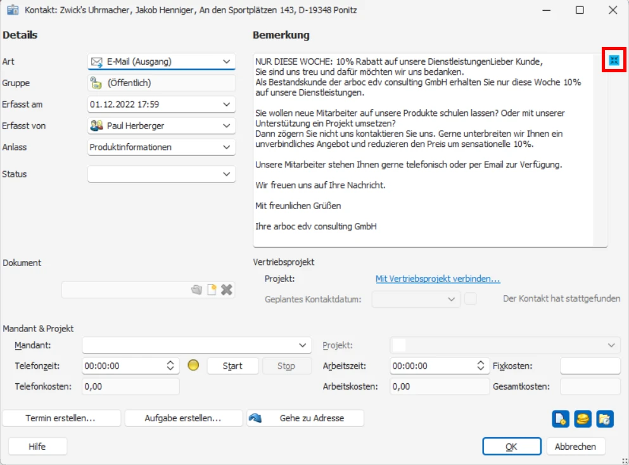Viewport: 629px width, 465px height.
Task: Toggle 'Der Kontakt hat stattgefunden' checkbox
Action: 470,299
